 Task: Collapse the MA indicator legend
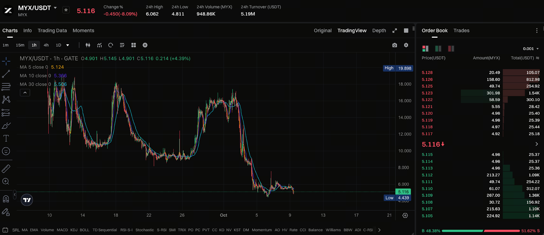pos(25,93)
